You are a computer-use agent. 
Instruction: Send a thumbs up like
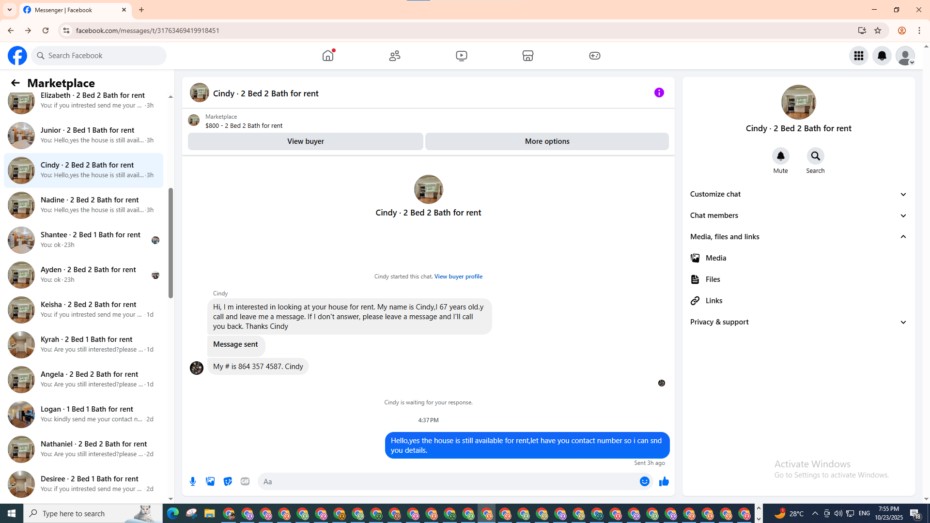pos(664,481)
